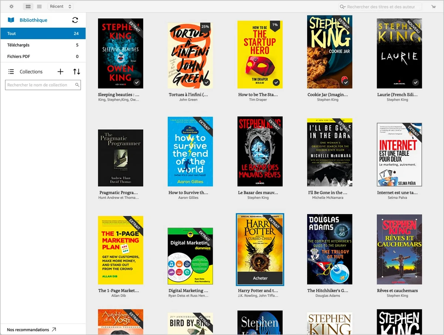This screenshot has height=335, width=444.
Task: Select the Bibliothèque label
Action: tap(33, 20)
